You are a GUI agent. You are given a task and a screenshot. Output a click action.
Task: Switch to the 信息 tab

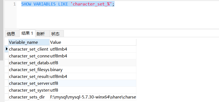[12, 34]
